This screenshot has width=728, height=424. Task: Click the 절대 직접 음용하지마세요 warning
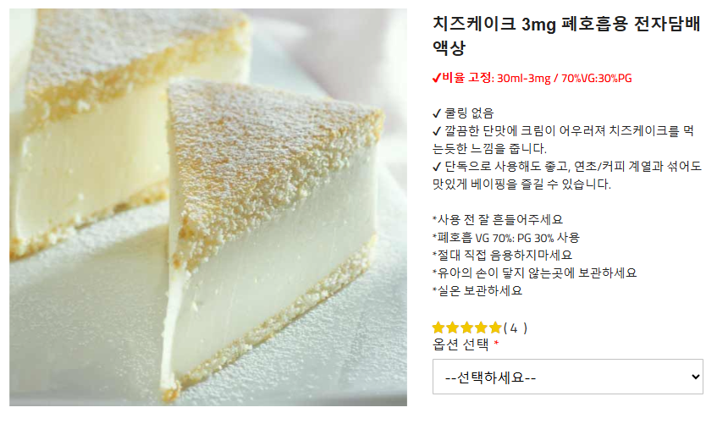(x=502, y=255)
